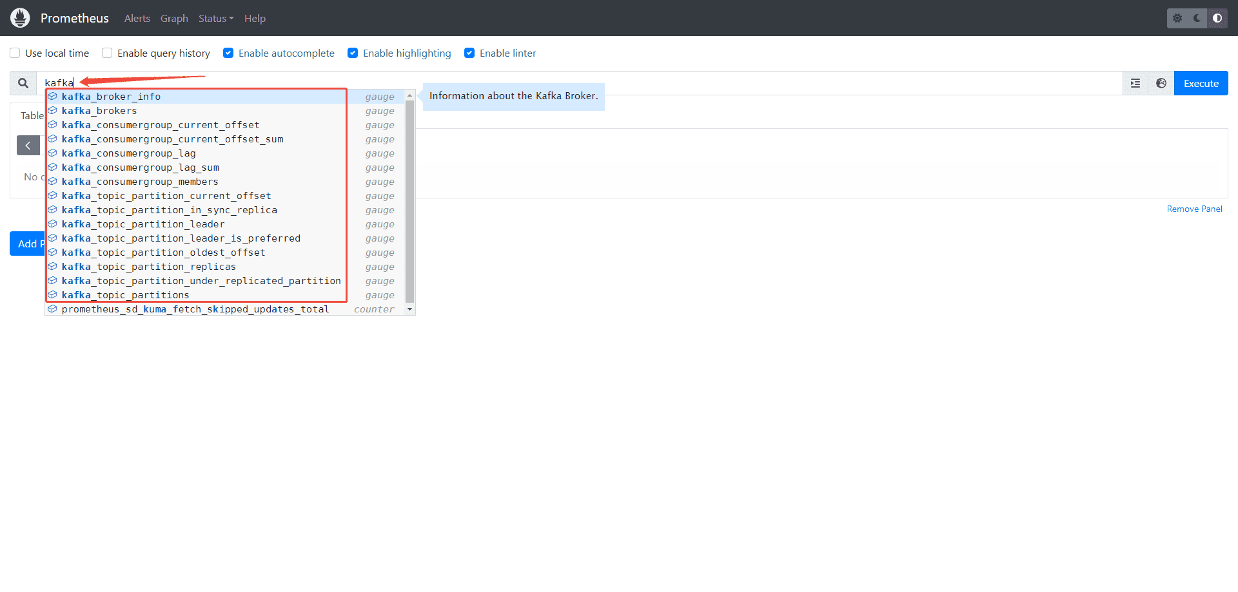Click the Kafka Broker information tooltip
Viewport: 1238px width, 592px height.
tap(514, 96)
